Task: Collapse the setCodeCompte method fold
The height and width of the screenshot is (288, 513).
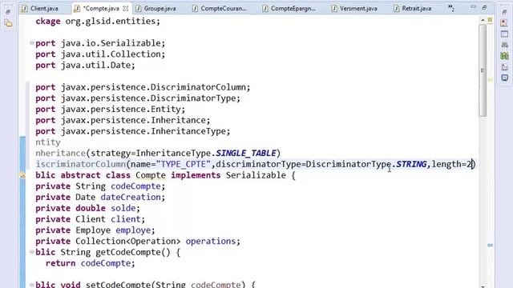Action: pos(31,285)
